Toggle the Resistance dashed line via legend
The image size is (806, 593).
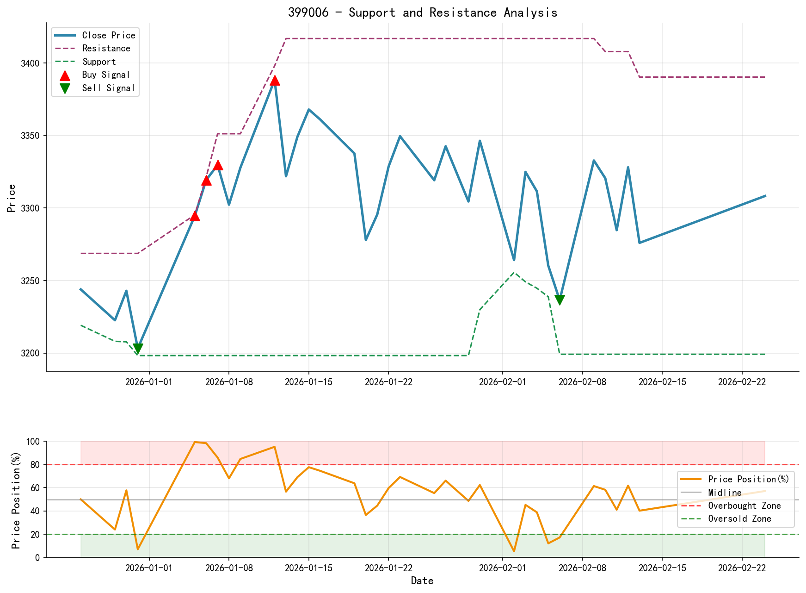point(66,48)
